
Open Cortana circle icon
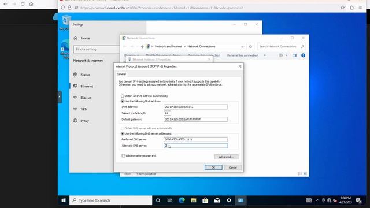pos(158,200)
